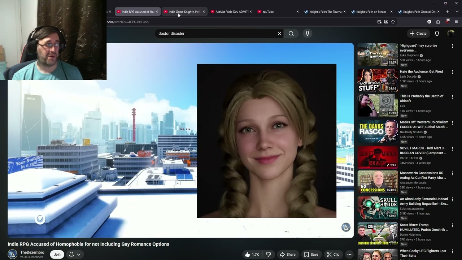Click the browser address bar URL

tap(128, 22)
